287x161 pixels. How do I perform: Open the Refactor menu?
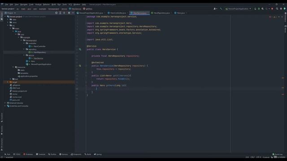point(46,4)
